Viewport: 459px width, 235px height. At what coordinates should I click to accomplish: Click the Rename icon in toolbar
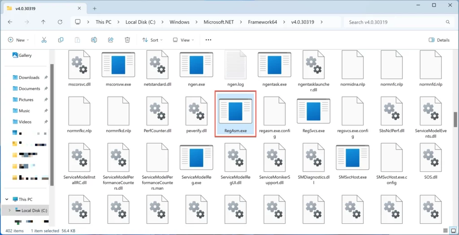tap(94, 40)
